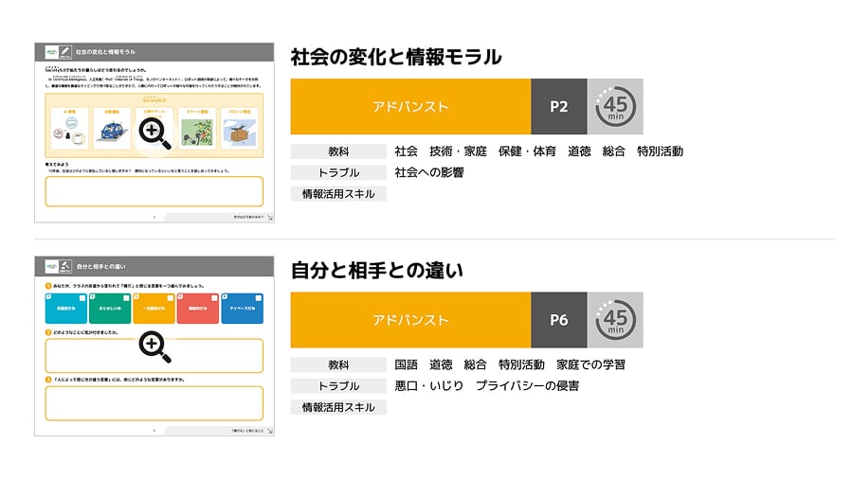This screenshot has height=479, width=853.
Task: Click the プライバシーの侵害 trouble tag
Action: (527, 385)
